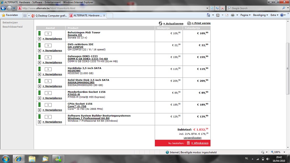Go back with browser Back arrow
The image size is (290, 163).
click(3, 8)
